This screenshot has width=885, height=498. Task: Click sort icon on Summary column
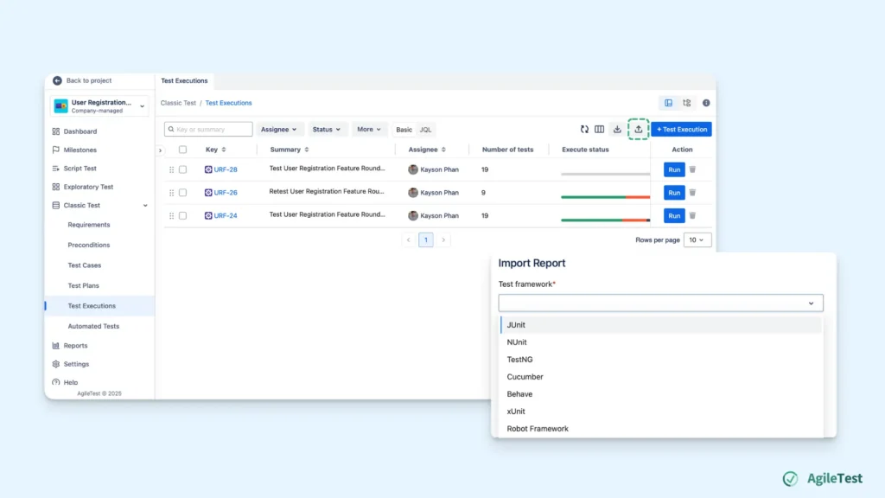click(x=307, y=150)
